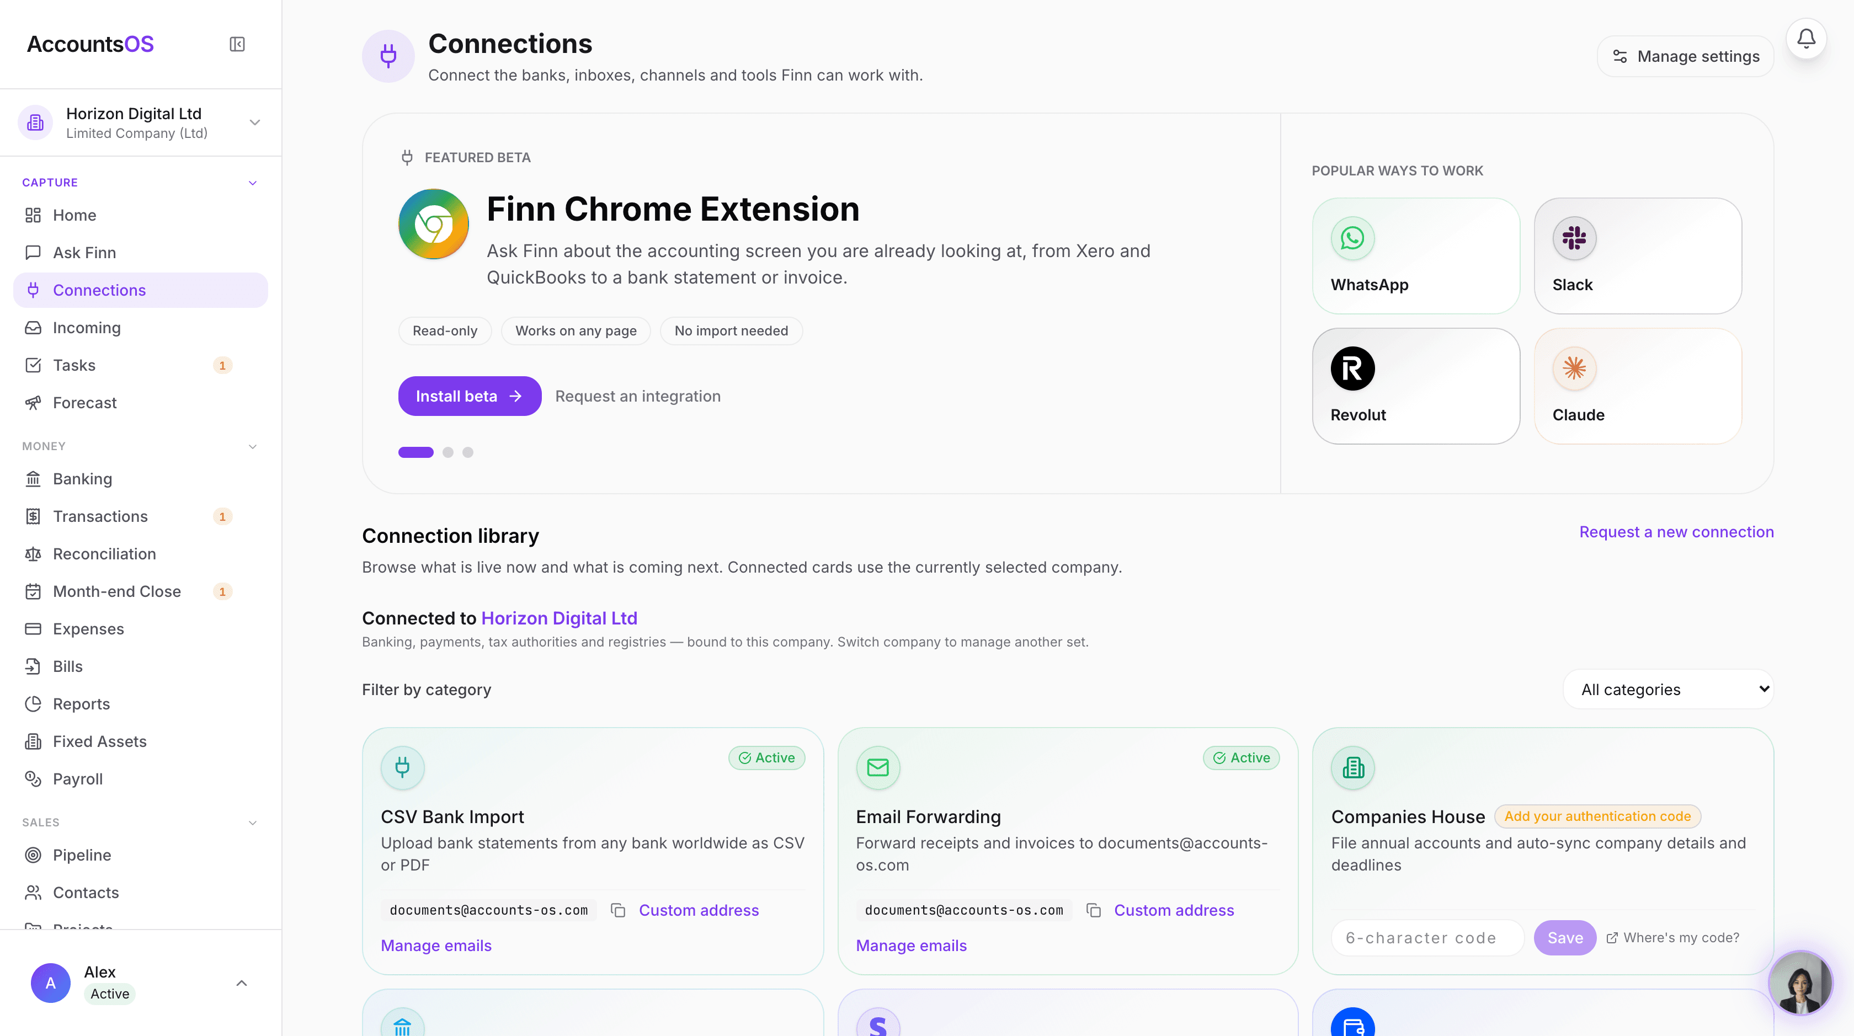Open the WhatsApp connection card
This screenshot has width=1854, height=1036.
(x=1416, y=255)
